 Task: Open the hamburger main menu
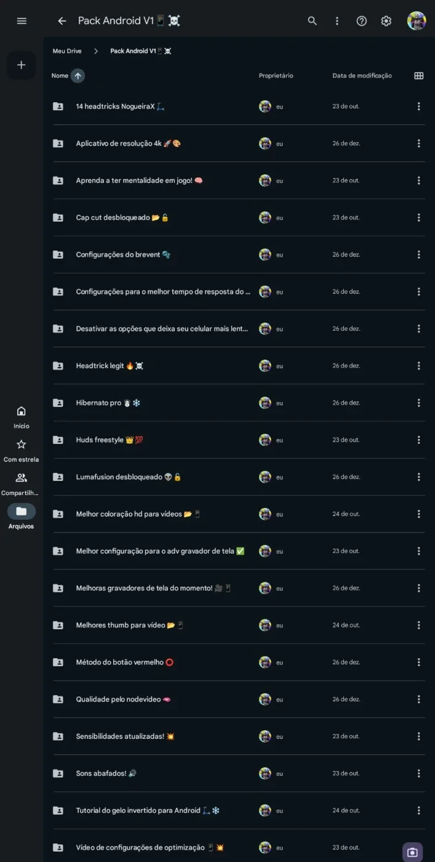[x=22, y=21]
